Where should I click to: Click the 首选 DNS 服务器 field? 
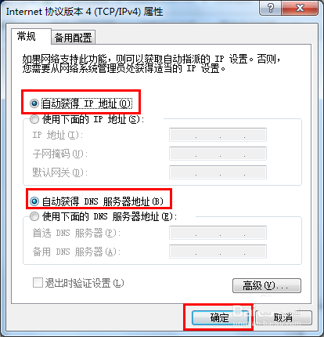point(218,233)
